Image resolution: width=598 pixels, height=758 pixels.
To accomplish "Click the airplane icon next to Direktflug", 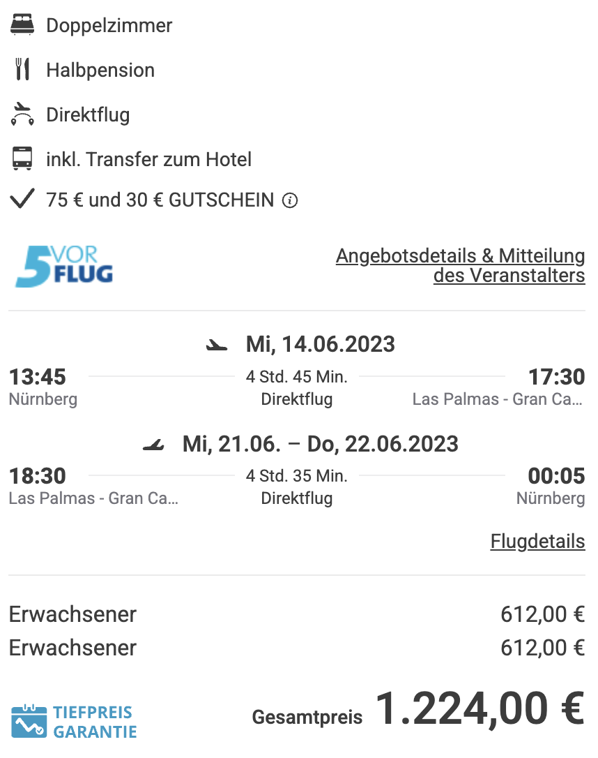I will click(22, 114).
